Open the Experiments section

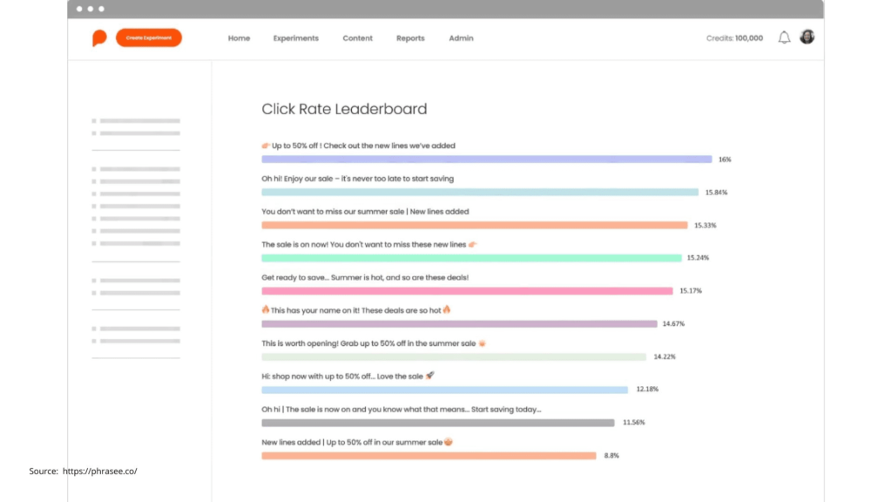point(295,38)
